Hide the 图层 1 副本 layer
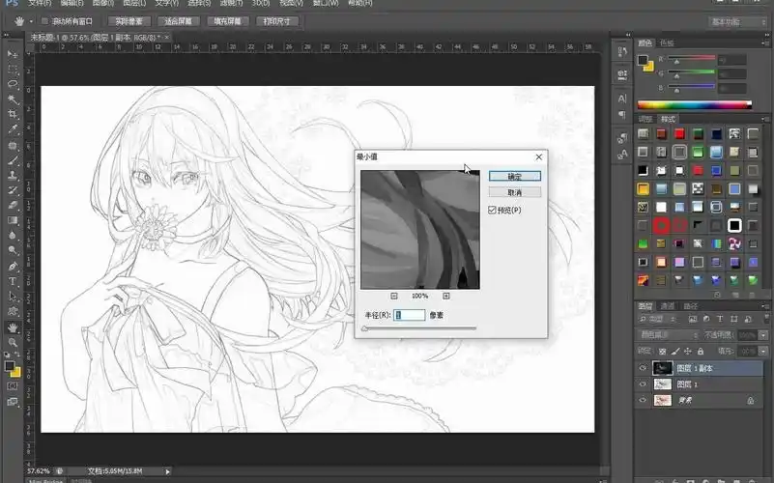The height and width of the screenshot is (483, 774). [643, 368]
